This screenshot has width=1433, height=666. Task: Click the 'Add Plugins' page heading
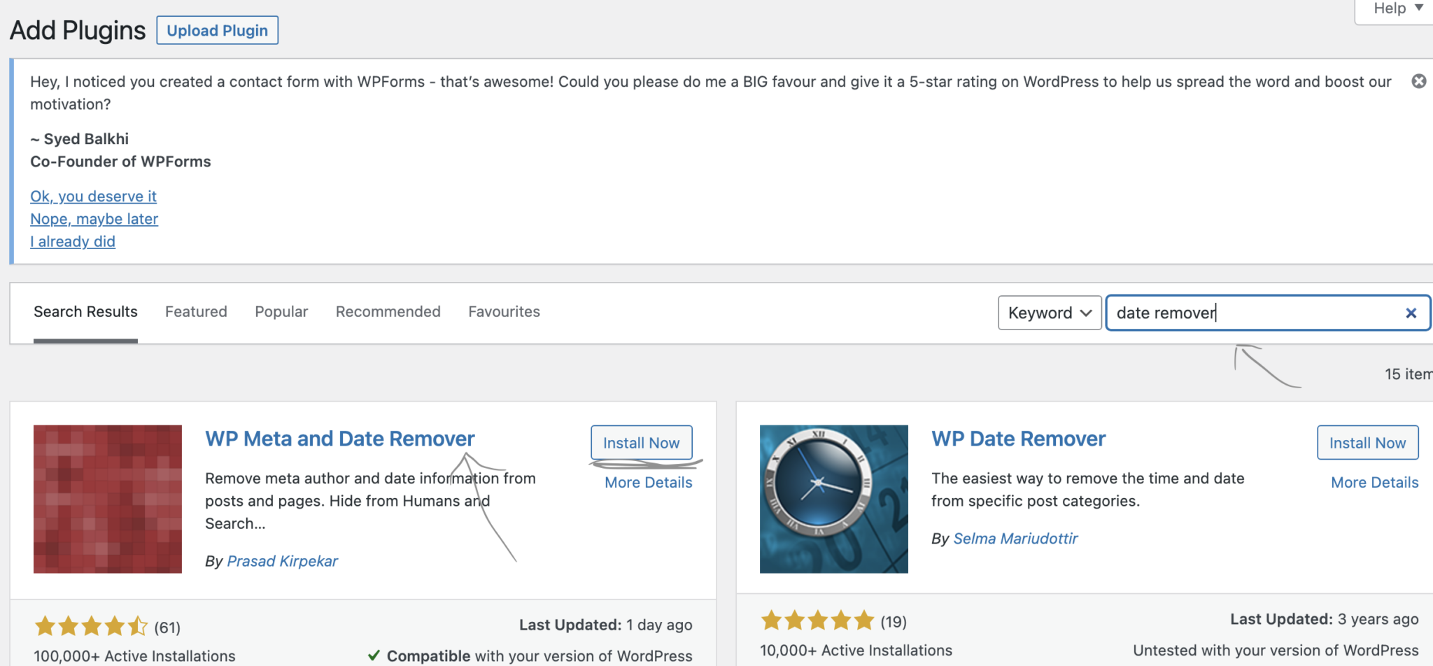click(78, 31)
